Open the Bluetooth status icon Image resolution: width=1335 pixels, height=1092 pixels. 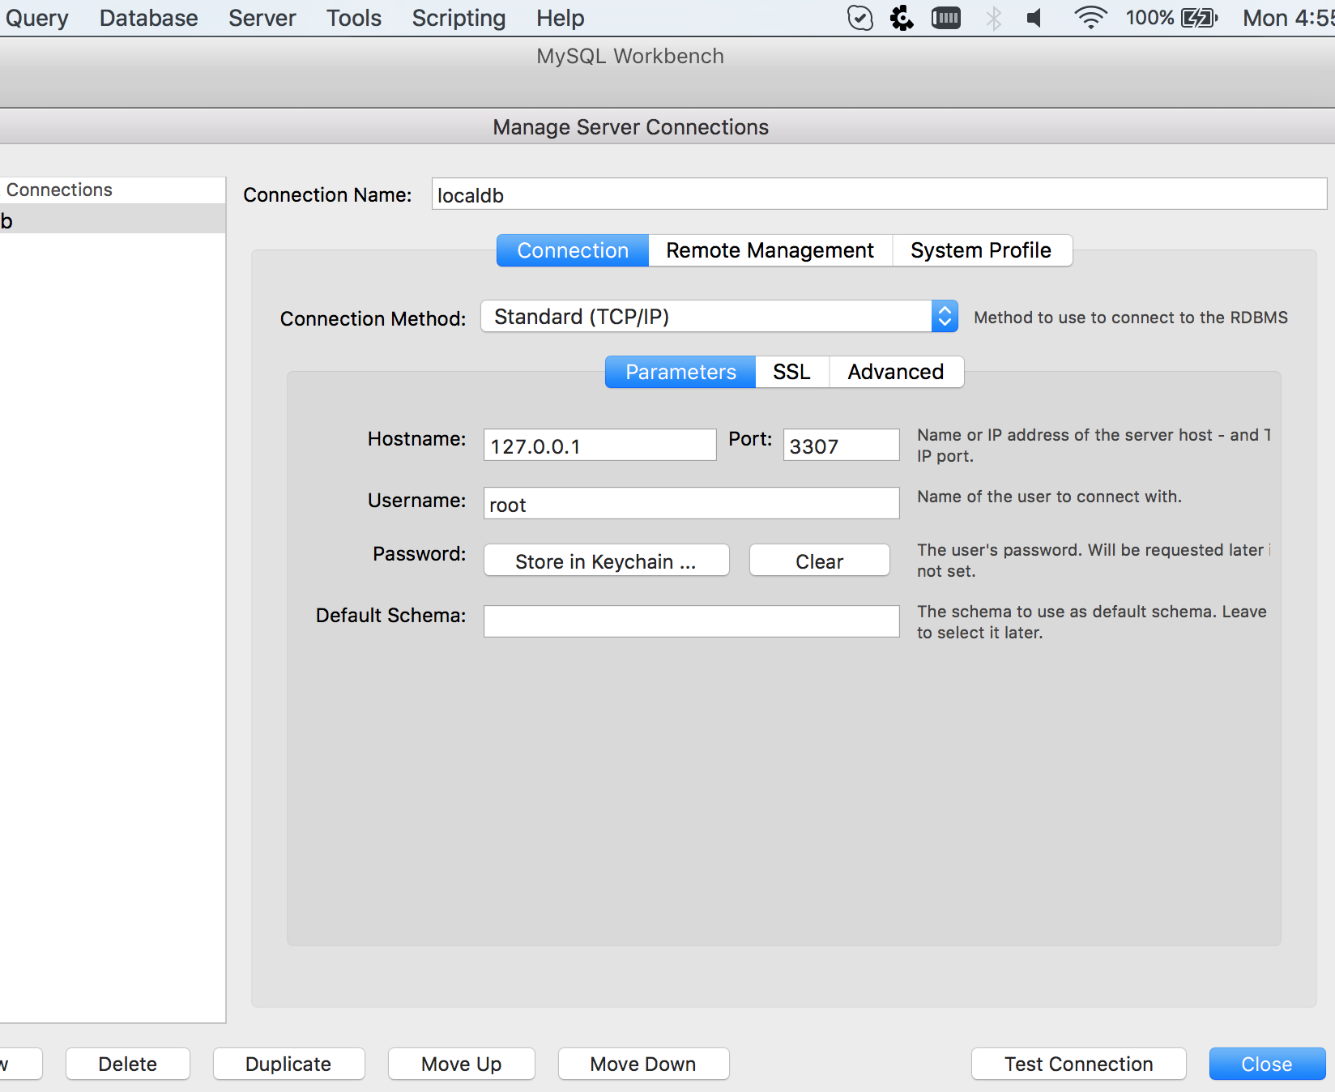[993, 18]
